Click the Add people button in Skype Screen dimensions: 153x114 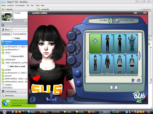point(146,9)
